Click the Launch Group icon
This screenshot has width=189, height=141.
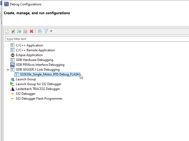(12, 79)
